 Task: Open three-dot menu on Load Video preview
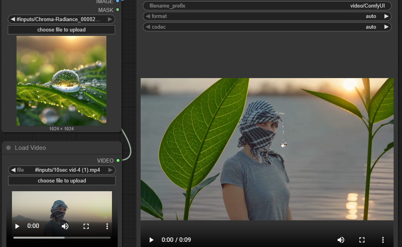point(107,226)
